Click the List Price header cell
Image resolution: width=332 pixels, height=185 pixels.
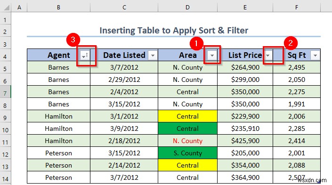[x=245, y=55]
